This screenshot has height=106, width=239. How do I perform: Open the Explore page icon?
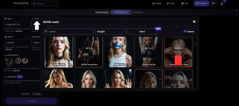(153, 4)
